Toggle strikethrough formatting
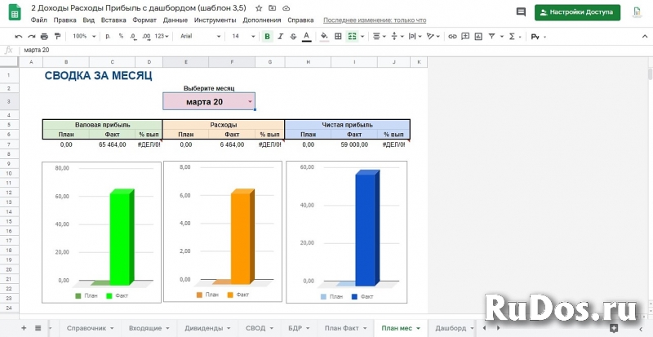Screen dimensions: 653x337 [x=293, y=37]
